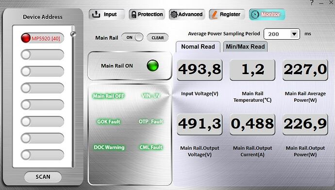Switch to the Nomal Read tab
335x190 pixels.
click(198, 47)
